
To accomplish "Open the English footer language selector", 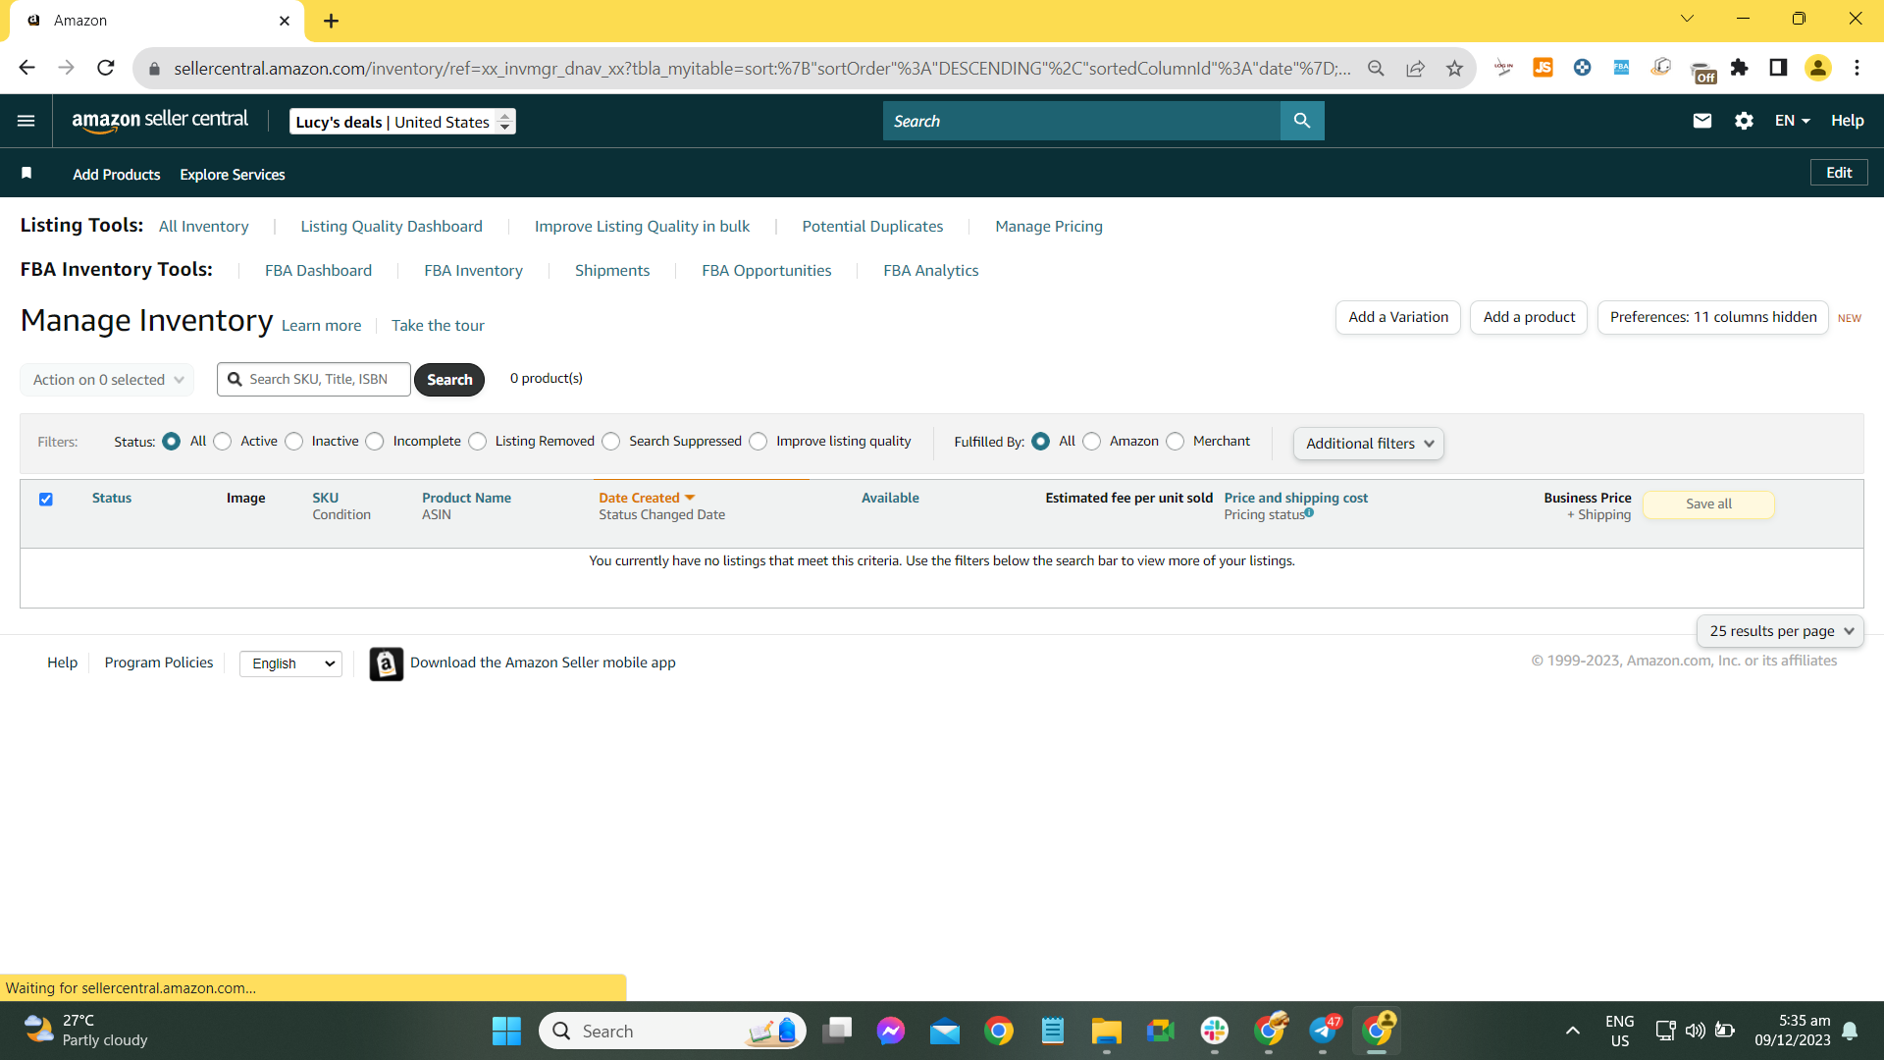I will (x=291, y=664).
